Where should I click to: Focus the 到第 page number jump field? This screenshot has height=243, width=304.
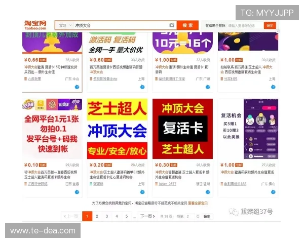(189, 217)
